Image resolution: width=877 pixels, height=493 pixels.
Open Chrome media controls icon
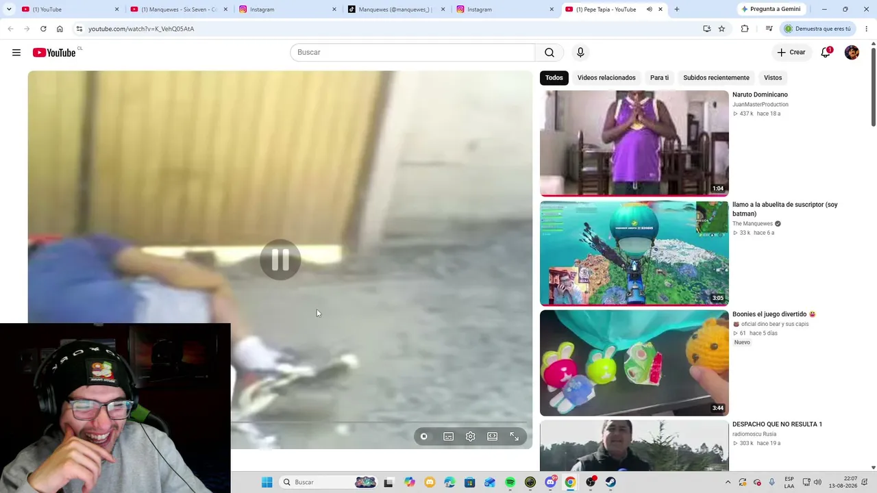[769, 29]
